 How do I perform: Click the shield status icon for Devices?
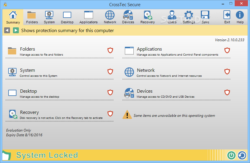227,92
